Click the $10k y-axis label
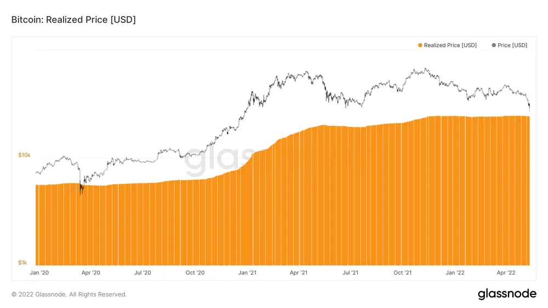Screen dimensions: 548x308 coord(24,155)
